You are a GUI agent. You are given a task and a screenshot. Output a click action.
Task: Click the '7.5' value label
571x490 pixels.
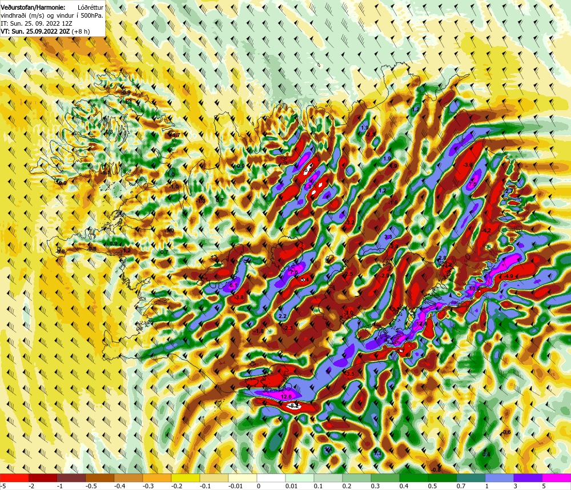472,184
